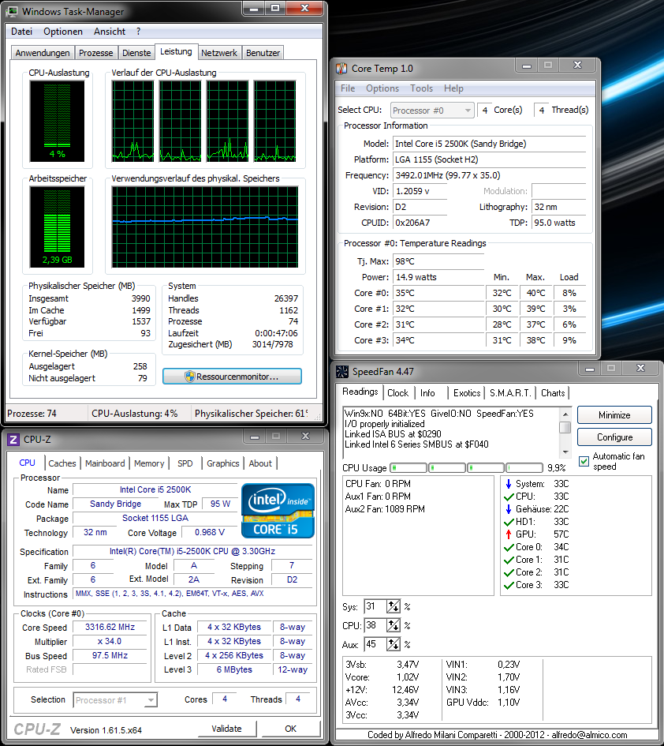Viewport: 664px width, 746px height.
Task: Switch to the Anwendungen tab
Action: 43,53
